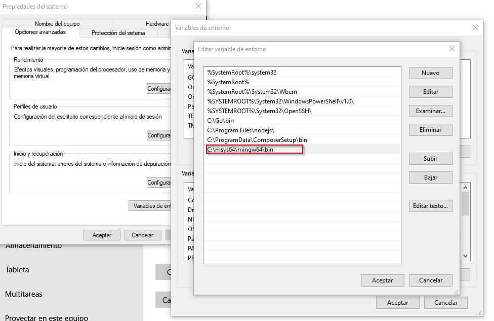The width and height of the screenshot is (494, 321).
Task: Select the C:\msys64\mingw64\bin path entry
Action: click(240, 150)
